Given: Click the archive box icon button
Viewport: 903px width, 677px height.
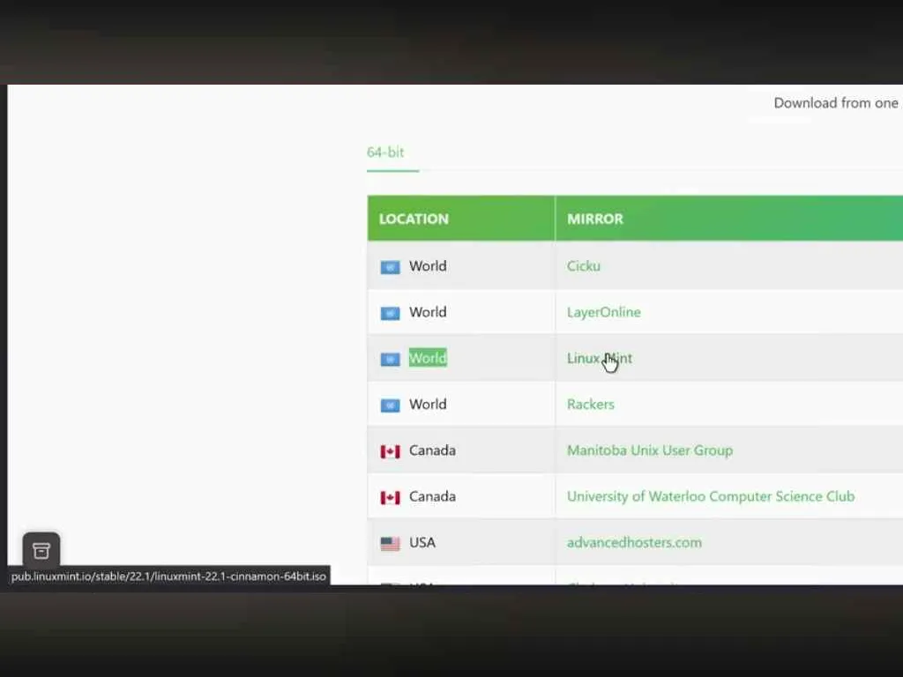Looking at the screenshot, I should [x=41, y=550].
